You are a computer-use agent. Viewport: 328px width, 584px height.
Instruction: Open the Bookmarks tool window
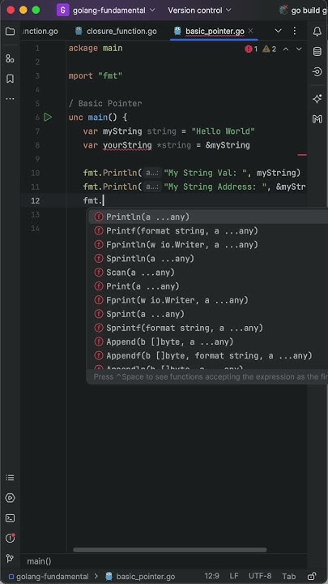[10, 79]
